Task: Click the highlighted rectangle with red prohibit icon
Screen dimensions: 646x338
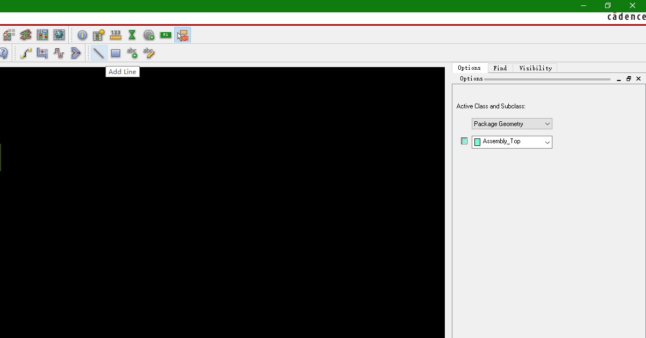Action: pos(183,35)
